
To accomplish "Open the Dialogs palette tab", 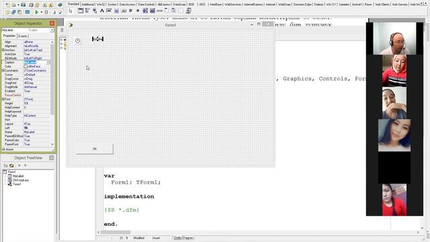I will click(318, 4).
